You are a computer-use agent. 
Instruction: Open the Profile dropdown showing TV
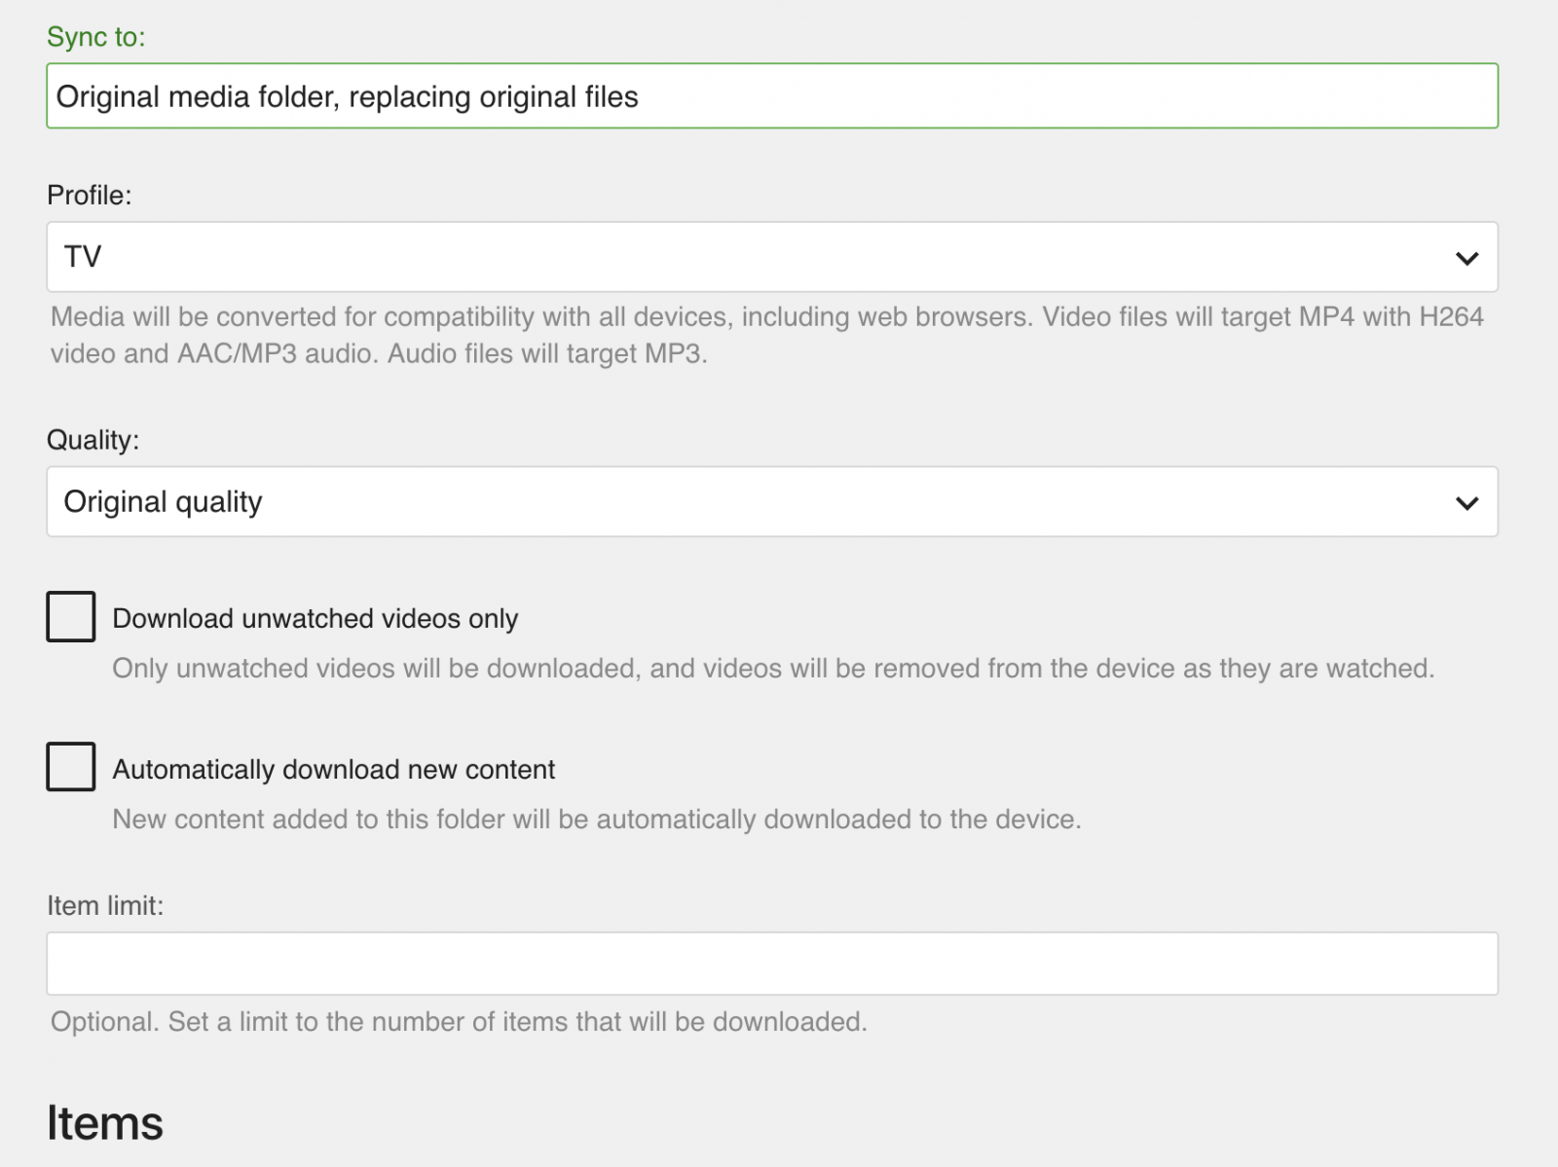[x=771, y=257]
